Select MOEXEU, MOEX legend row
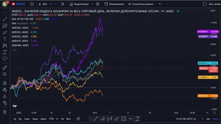Screen dimensions: 221x124 pos(20,37)
